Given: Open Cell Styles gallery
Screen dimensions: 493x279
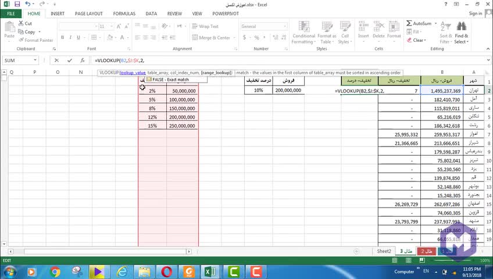Looking at the screenshot, I should point(345,33).
